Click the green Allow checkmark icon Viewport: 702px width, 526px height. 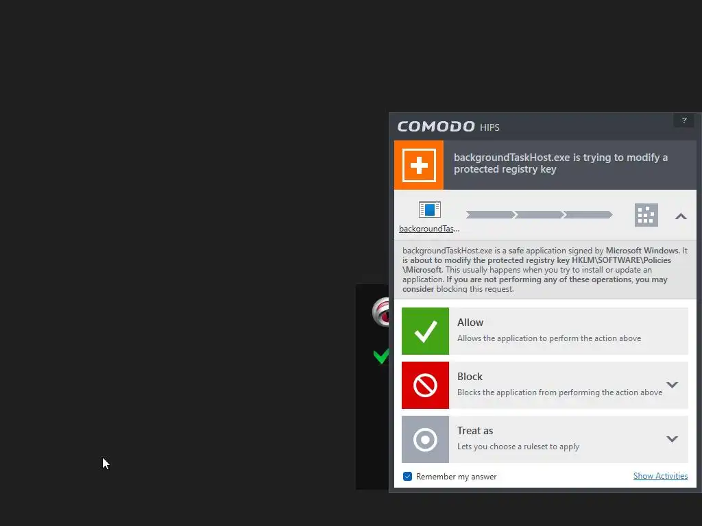coord(425,331)
